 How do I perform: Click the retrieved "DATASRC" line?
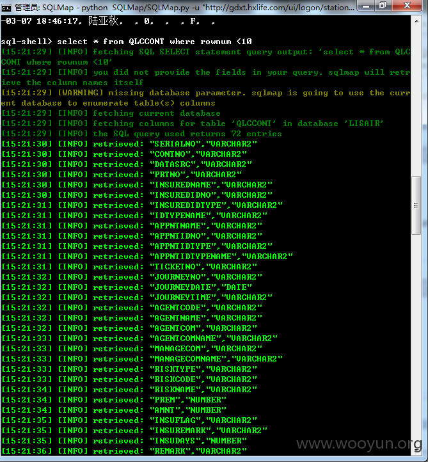pos(127,164)
